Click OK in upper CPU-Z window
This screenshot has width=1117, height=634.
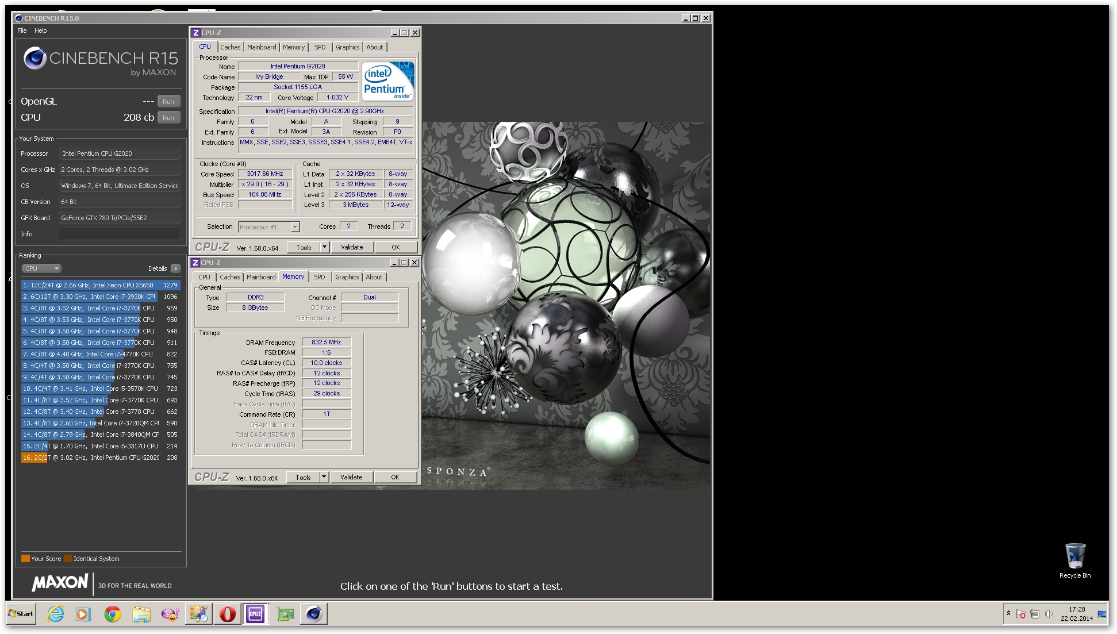396,247
